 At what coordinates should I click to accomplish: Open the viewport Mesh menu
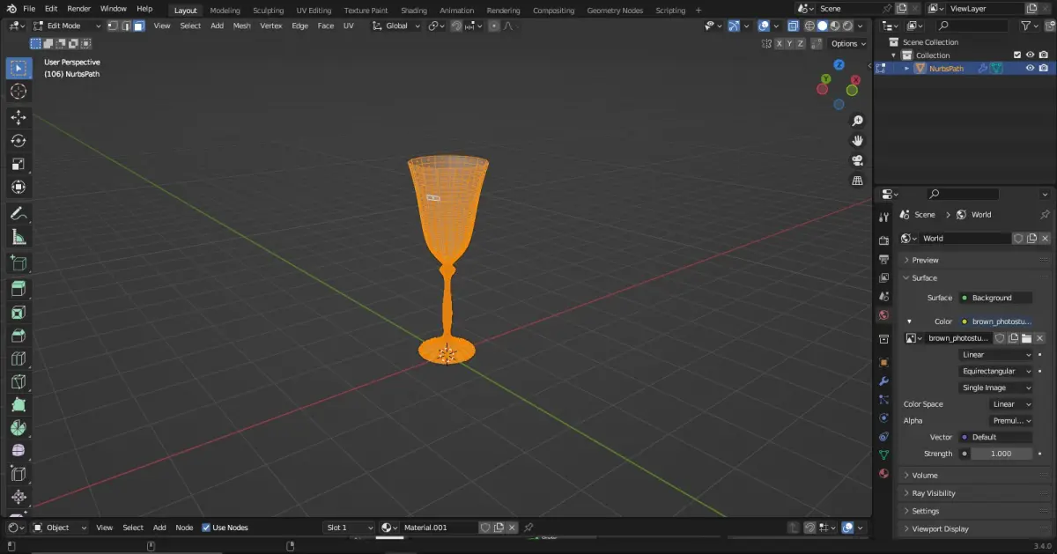[241, 26]
